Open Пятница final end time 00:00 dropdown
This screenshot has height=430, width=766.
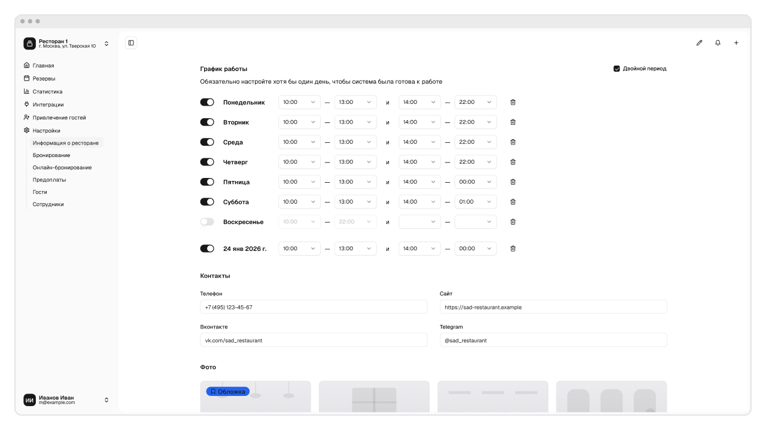click(x=476, y=182)
